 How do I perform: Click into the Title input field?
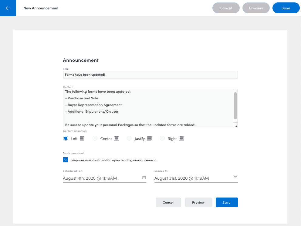coord(150,75)
